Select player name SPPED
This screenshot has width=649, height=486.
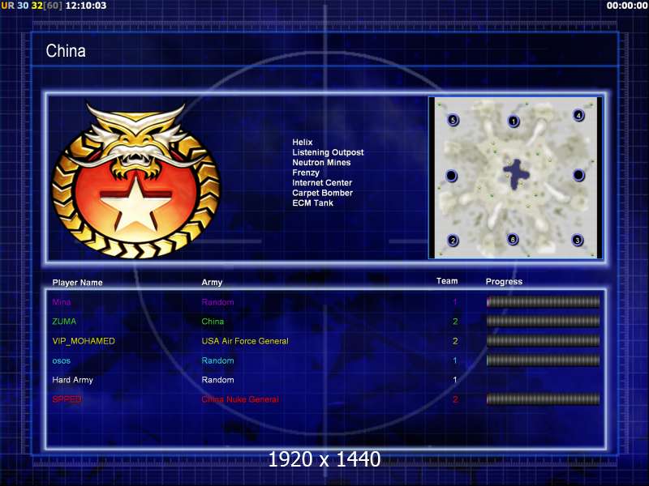[67, 399]
